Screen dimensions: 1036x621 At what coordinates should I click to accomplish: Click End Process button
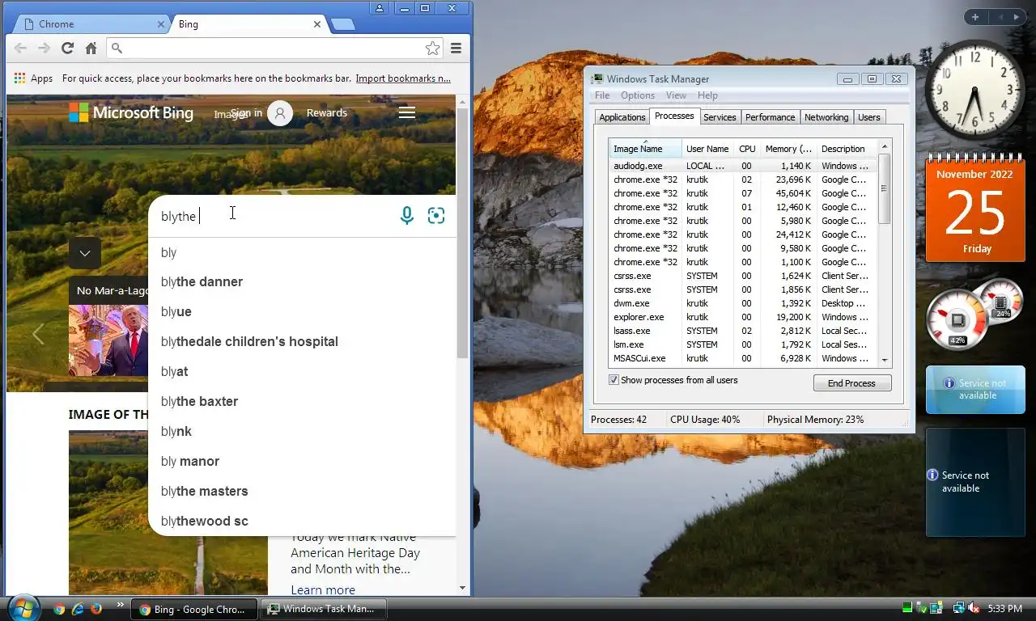point(851,383)
